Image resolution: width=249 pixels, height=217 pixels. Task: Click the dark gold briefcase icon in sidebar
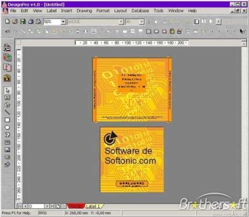coord(7,78)
